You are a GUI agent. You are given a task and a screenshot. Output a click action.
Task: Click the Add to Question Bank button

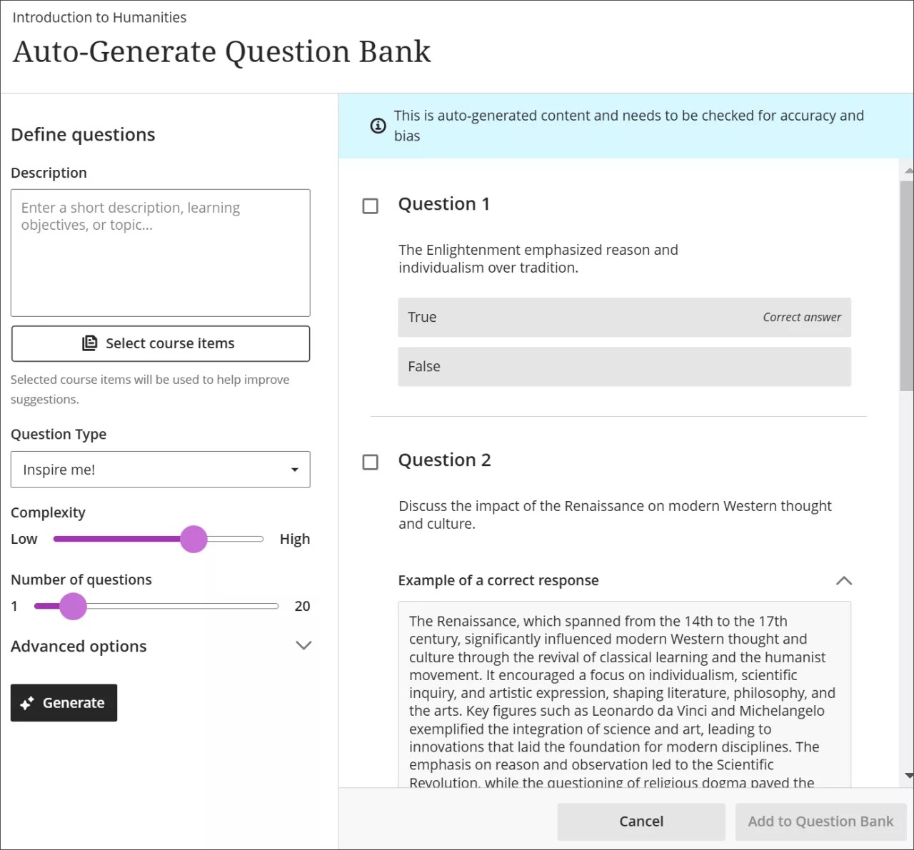[820, 821]
